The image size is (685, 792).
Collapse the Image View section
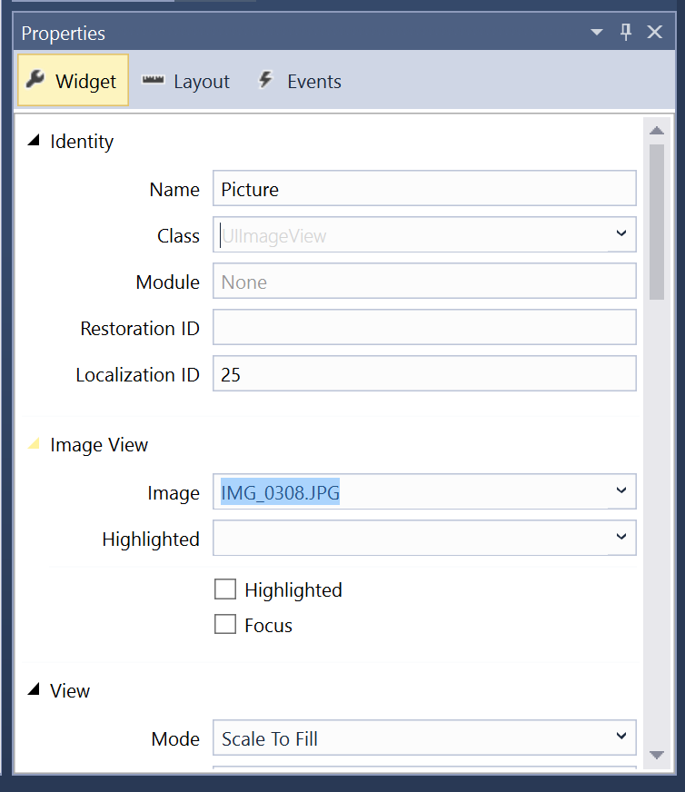click(34, 444)
